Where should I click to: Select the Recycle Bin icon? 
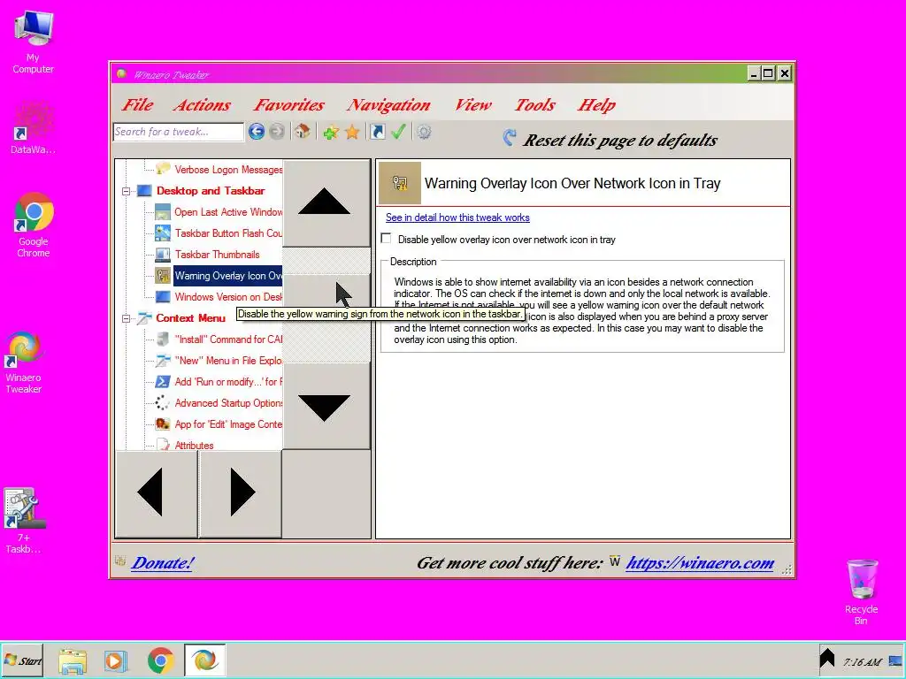tap(861, 591)
